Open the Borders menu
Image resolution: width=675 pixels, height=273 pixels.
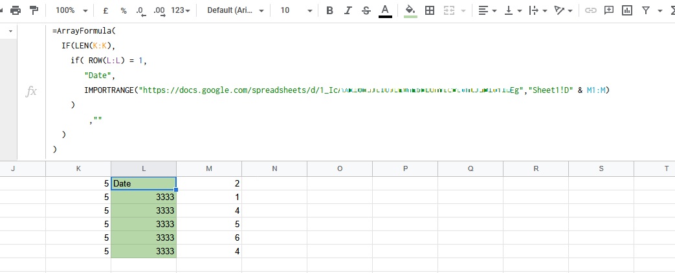pos(429,11)
